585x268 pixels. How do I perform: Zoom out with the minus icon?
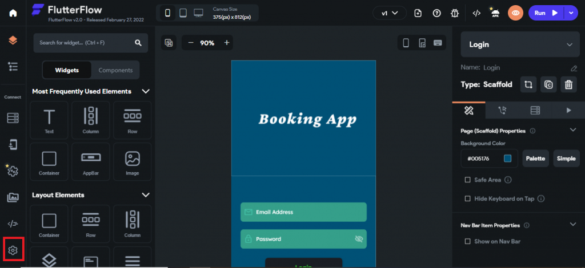point(191,43)
